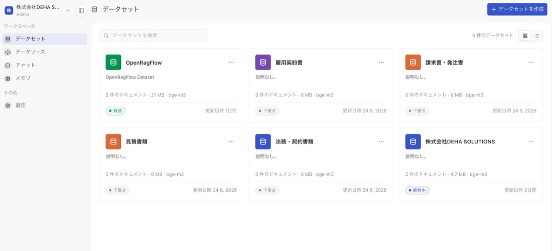The width and height of the screenshot is (552, 251).
Task: Click the データセットを作成 button
Action: pyautogui.click(x=517, y=9)
